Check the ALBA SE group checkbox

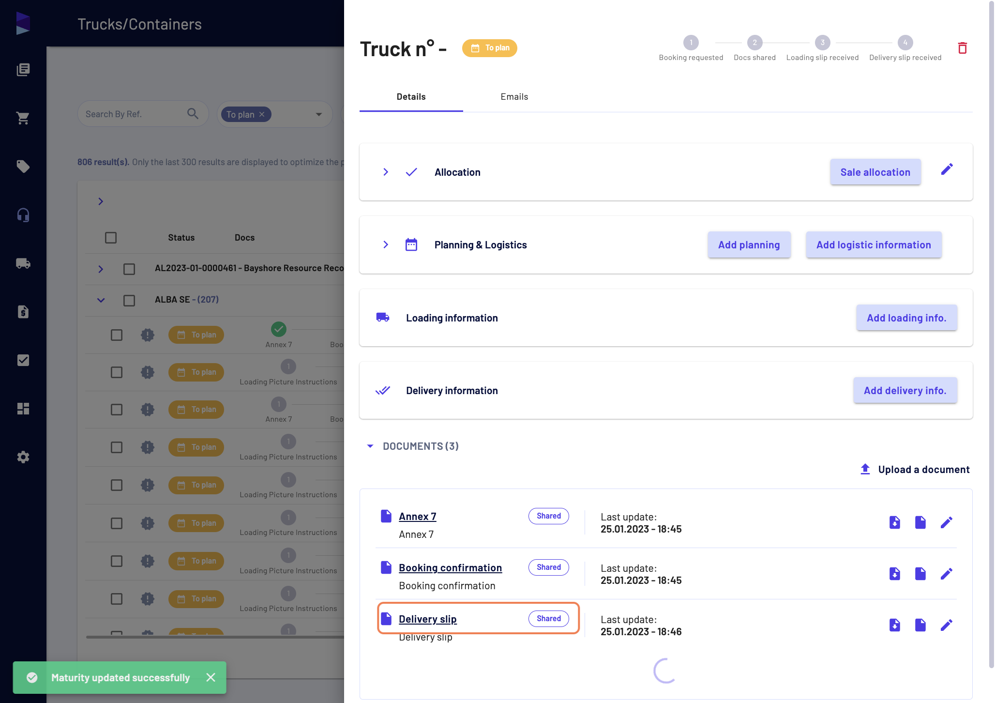[x=129, y=300]
